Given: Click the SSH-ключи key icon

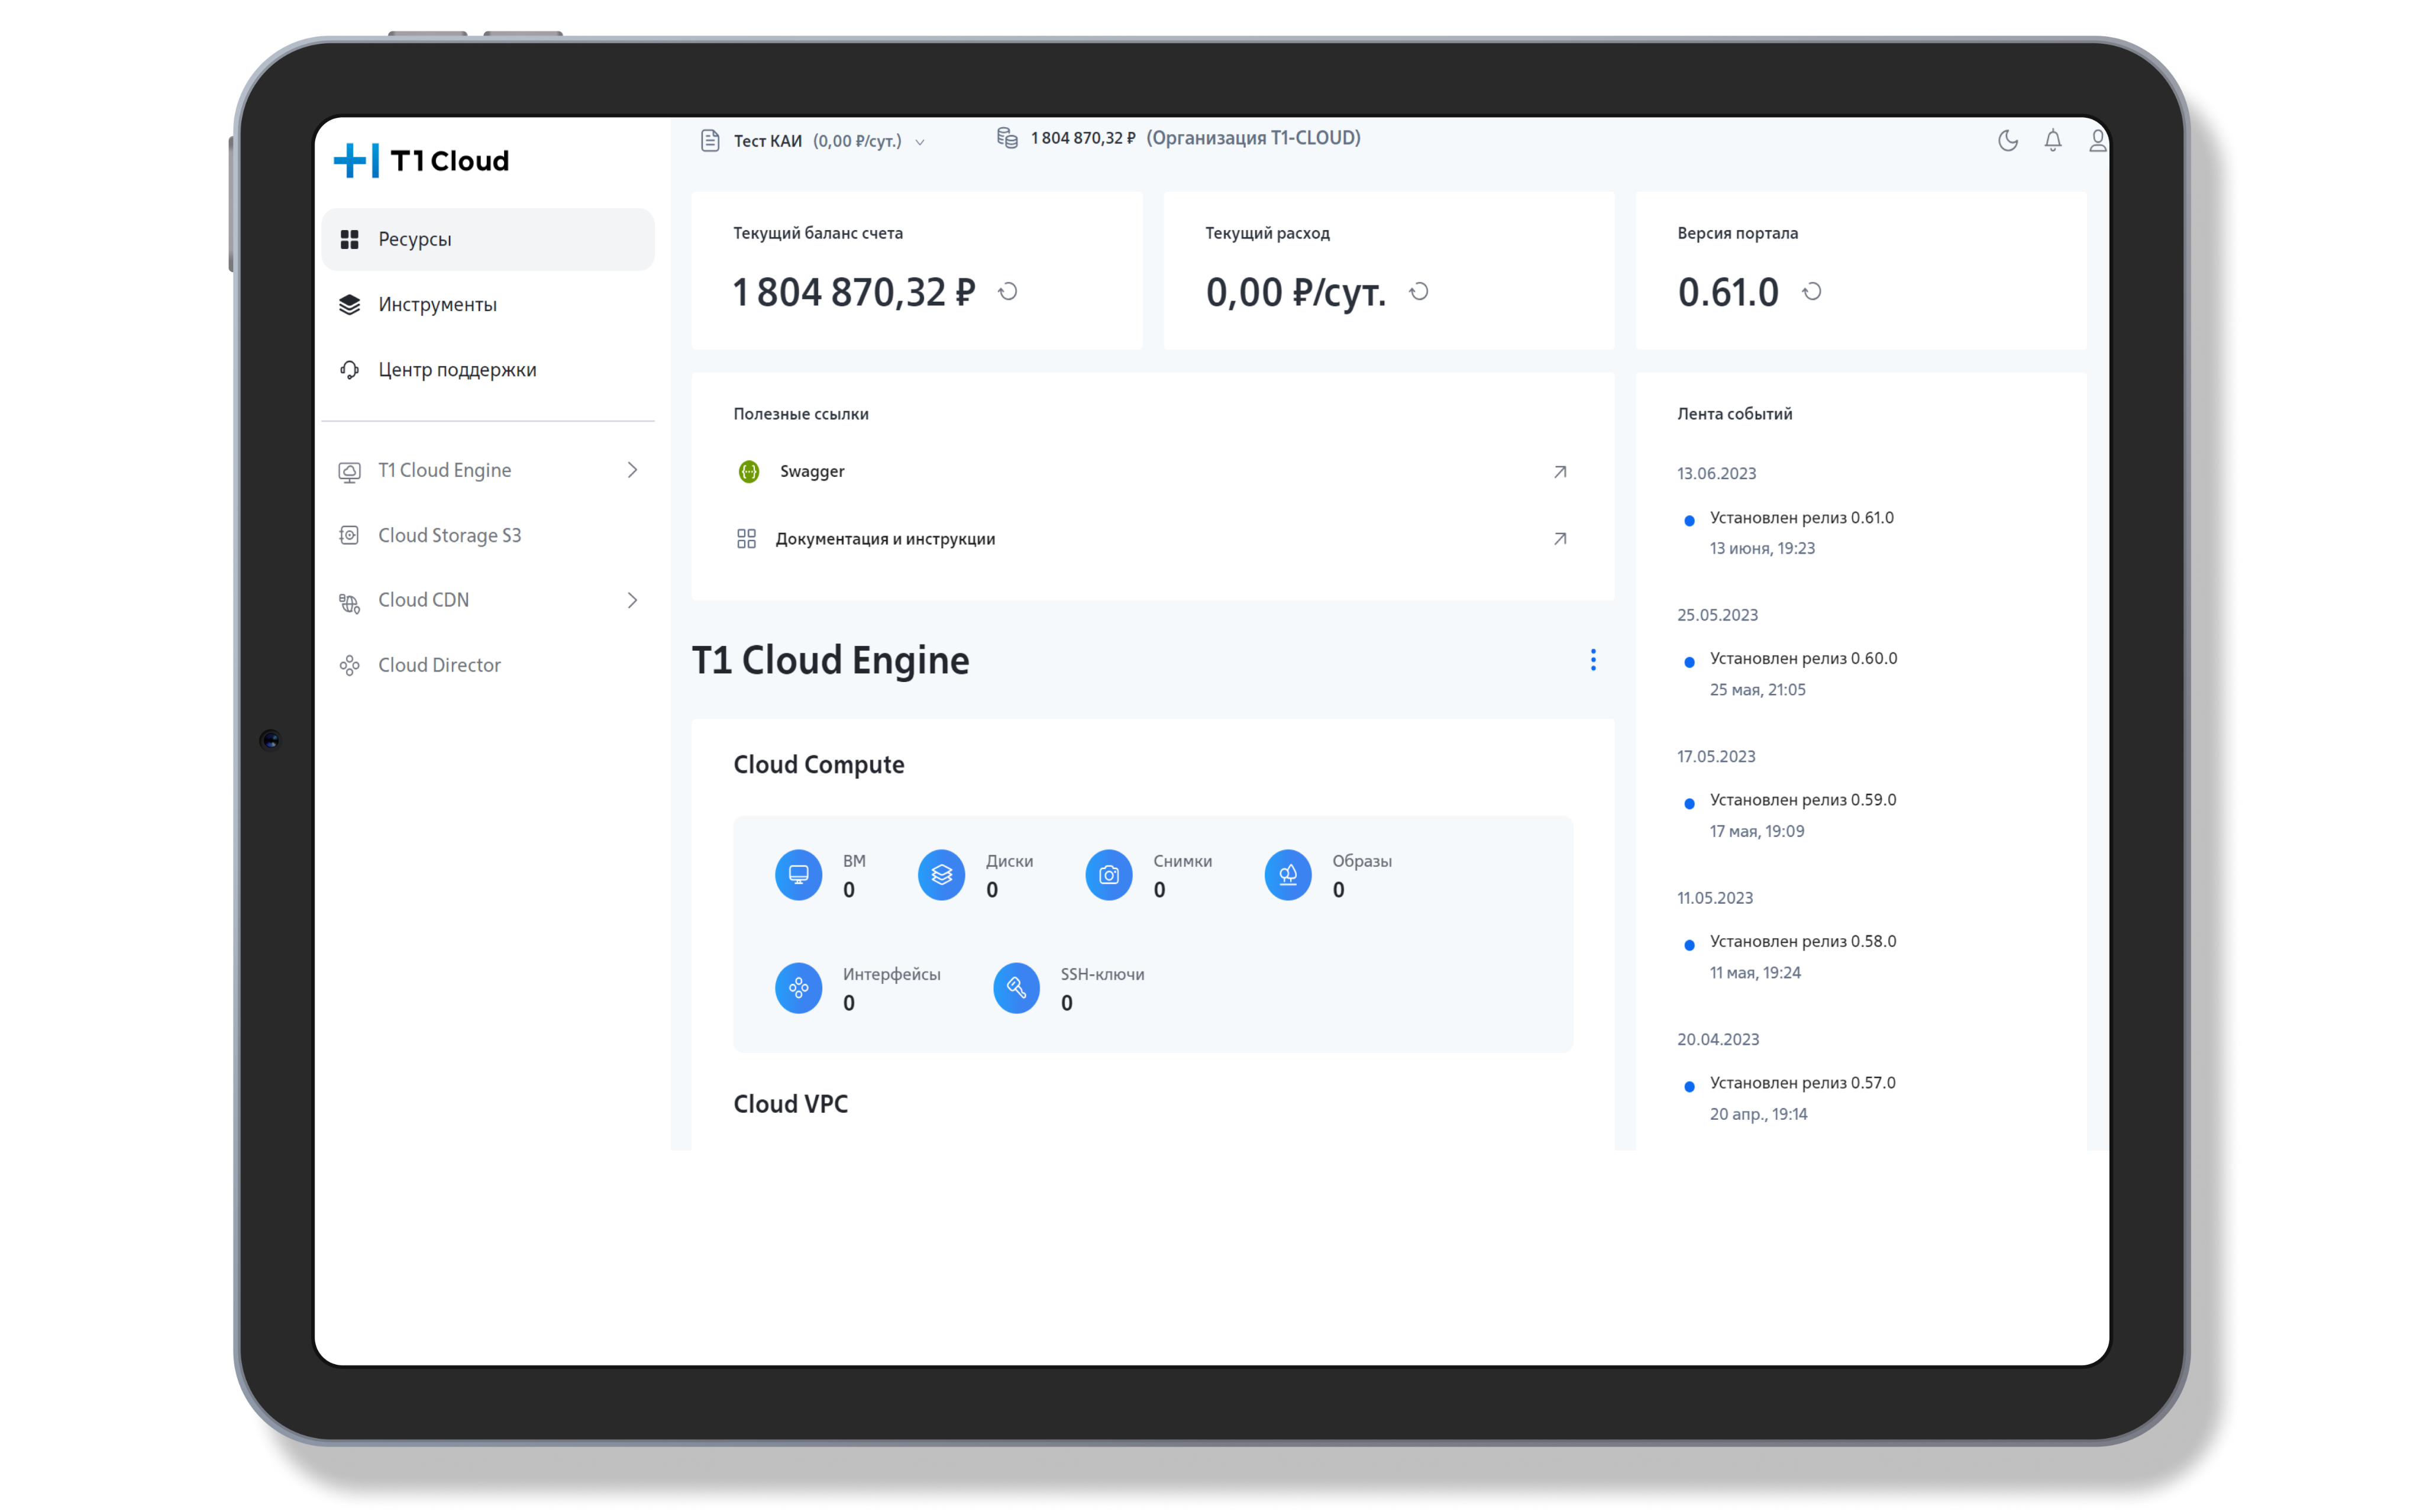Looking at the screenshot, I should 1016,988.
